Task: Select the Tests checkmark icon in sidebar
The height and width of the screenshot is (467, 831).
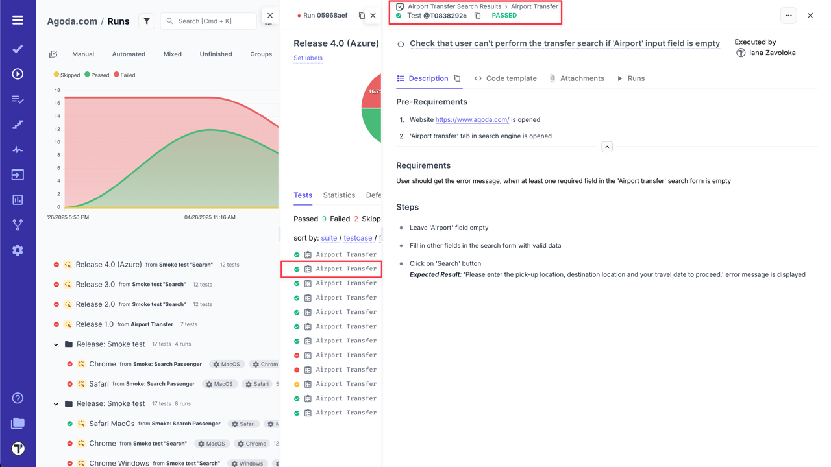Action: pos(18,49)
